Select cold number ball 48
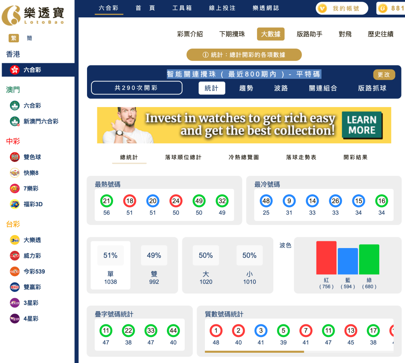Image resolution: width=405 pixels, height=363 pixels. [x=266, y=201]
